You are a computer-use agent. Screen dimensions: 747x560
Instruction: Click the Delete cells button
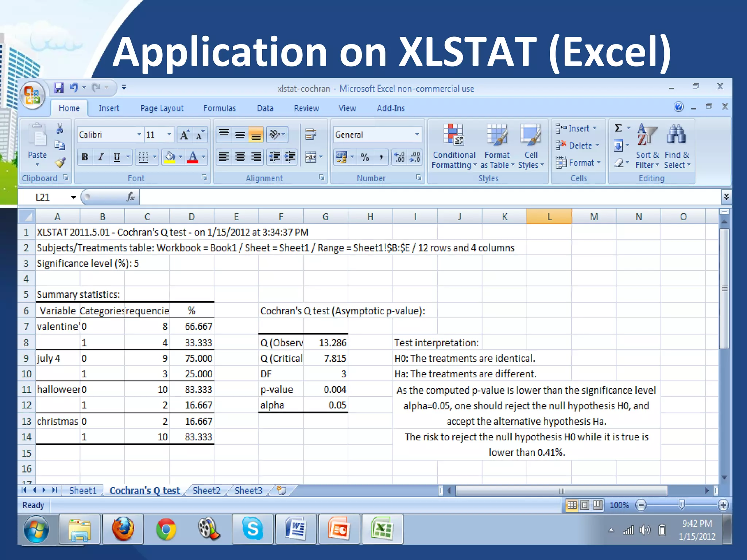(x=577, y=145)
